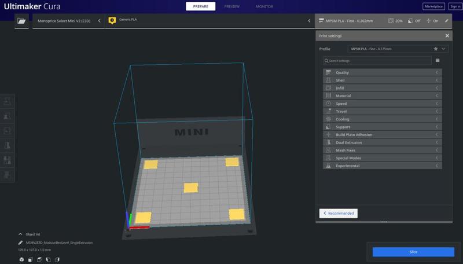Click the 3D view camera icon

pyautogui.click(x=21, y=259)
